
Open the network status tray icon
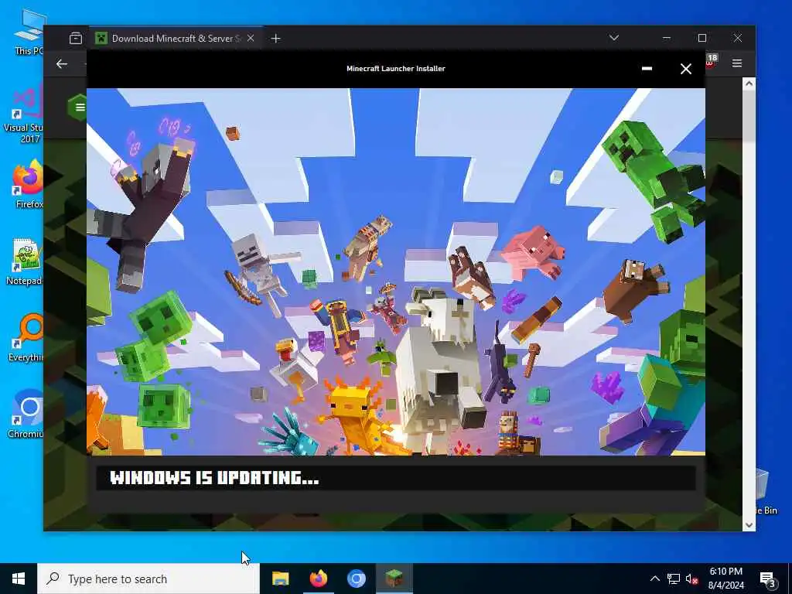point(674,579)
